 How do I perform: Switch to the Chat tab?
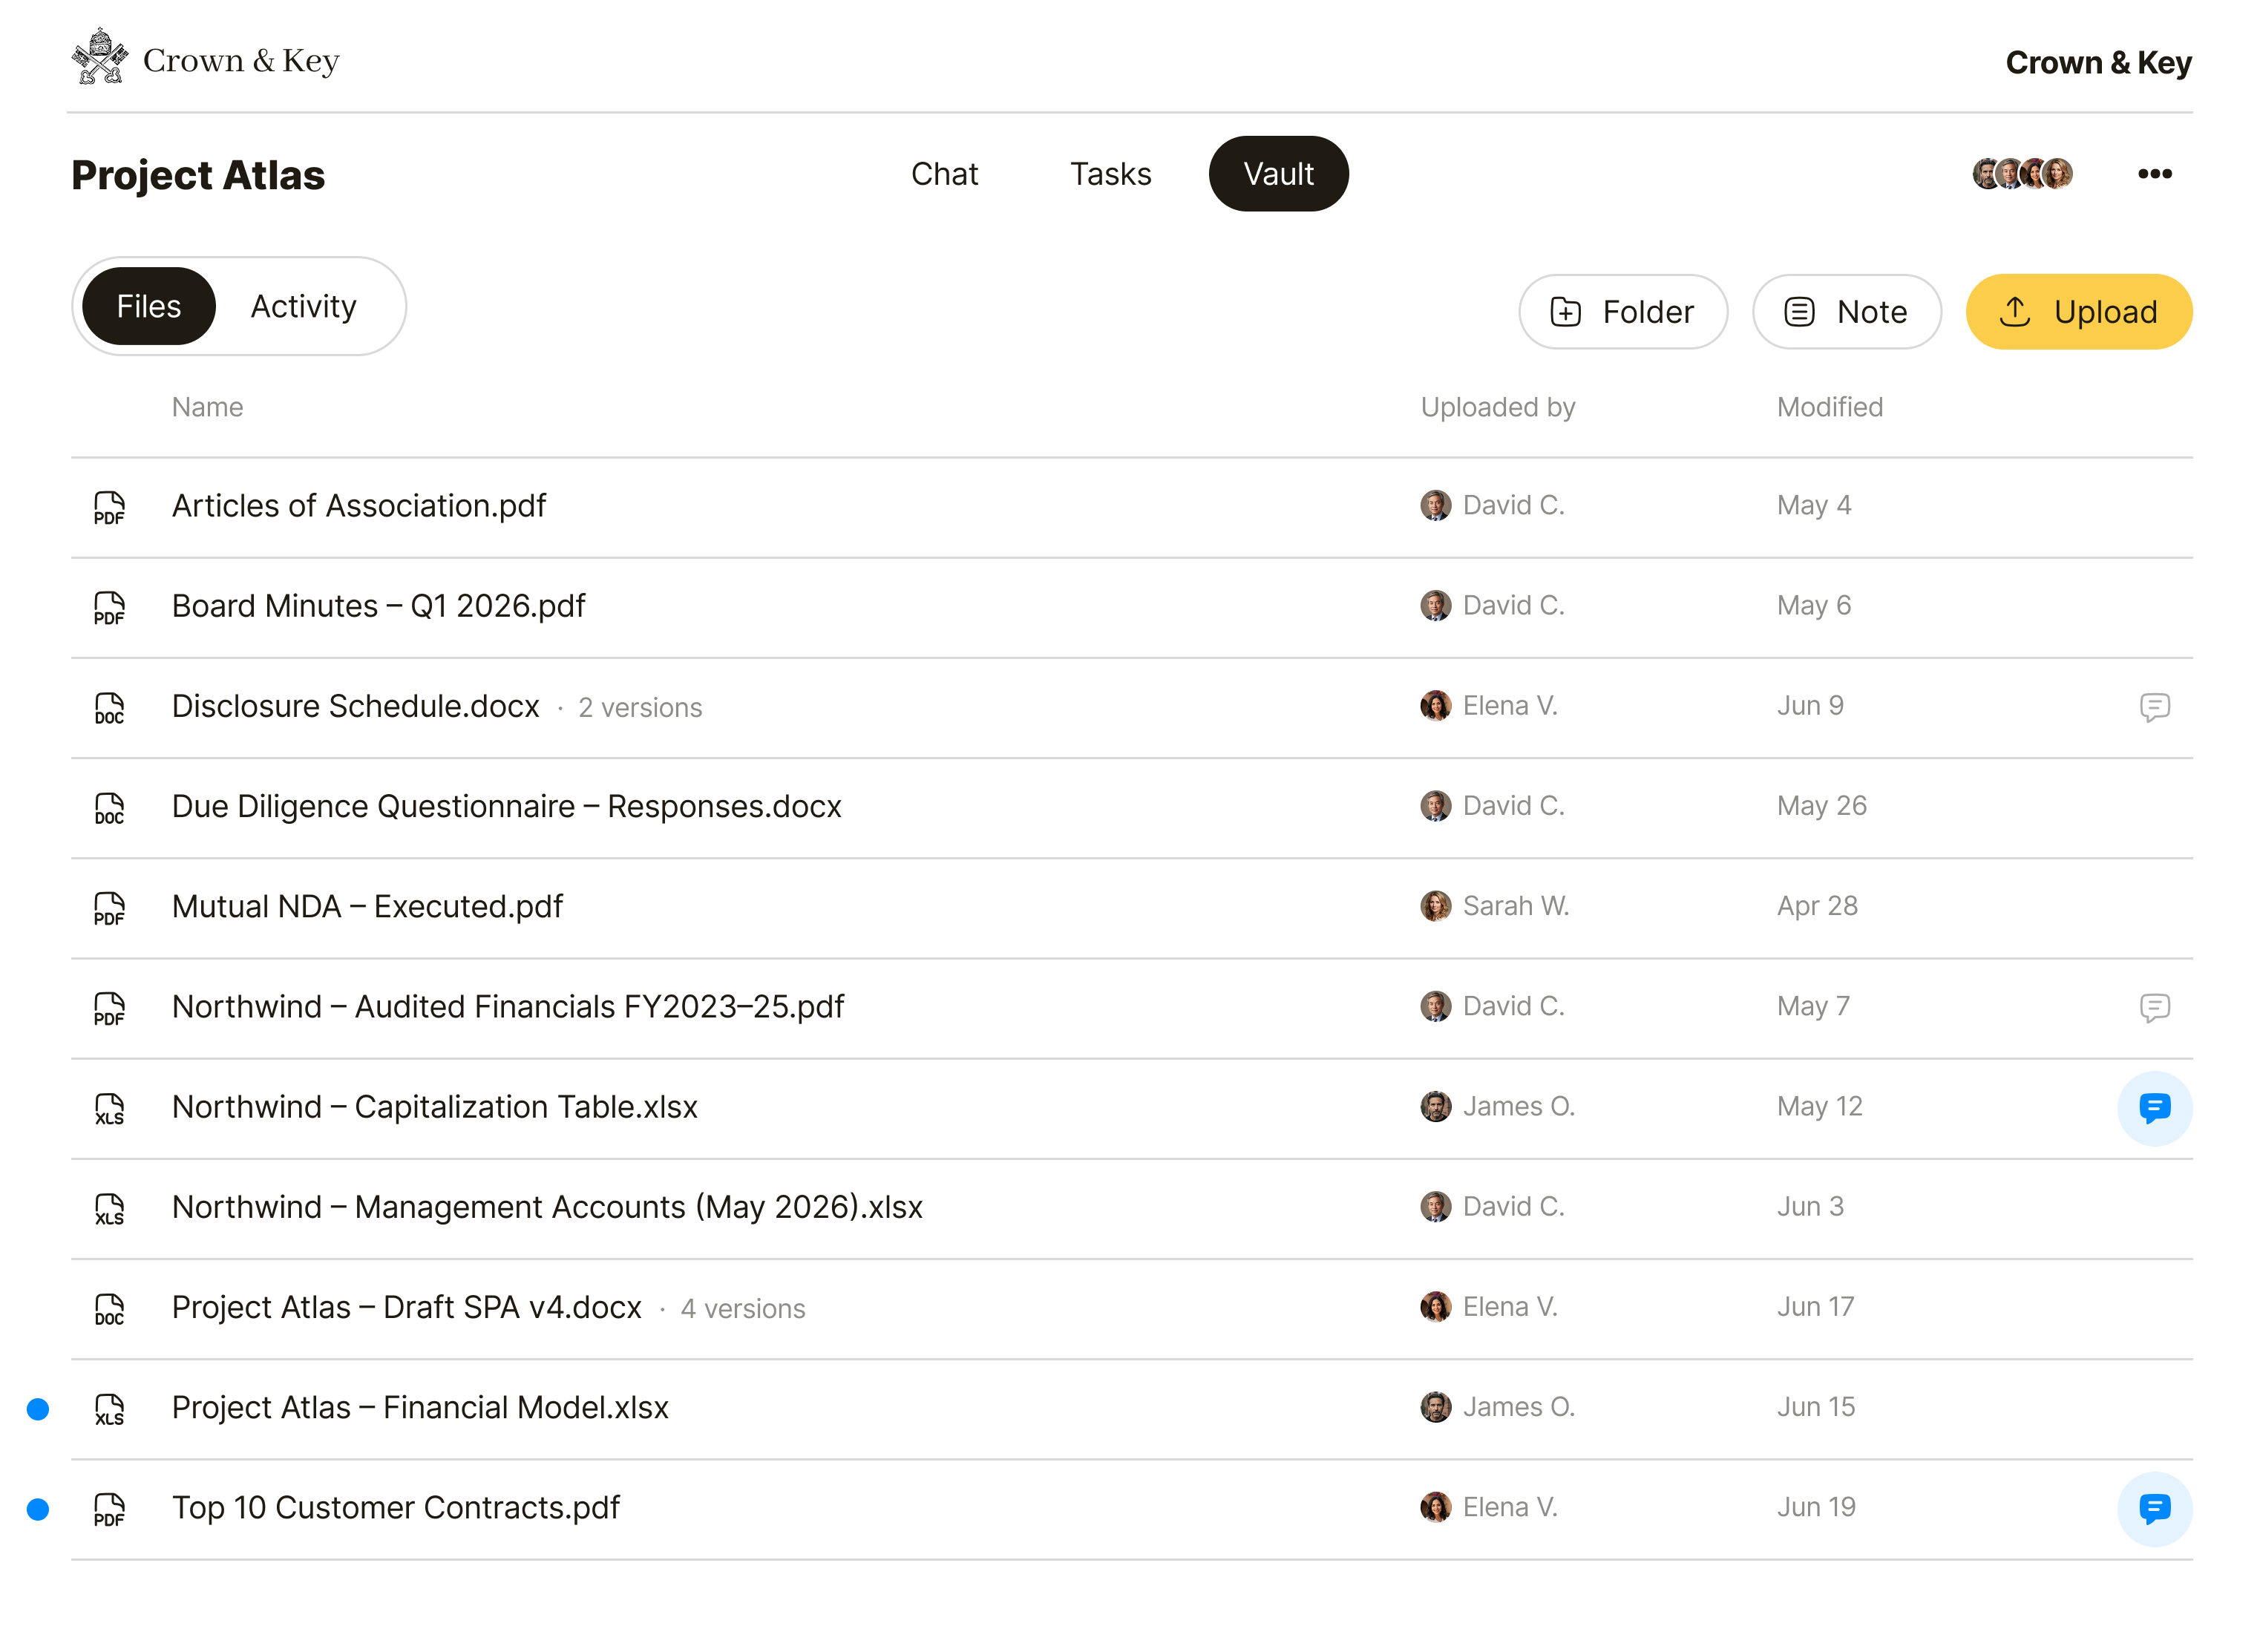pyautogui.click(x=944, y=174)
